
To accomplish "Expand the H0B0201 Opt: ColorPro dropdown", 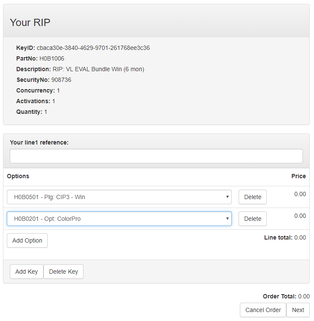I will click(x=119, y=219).
